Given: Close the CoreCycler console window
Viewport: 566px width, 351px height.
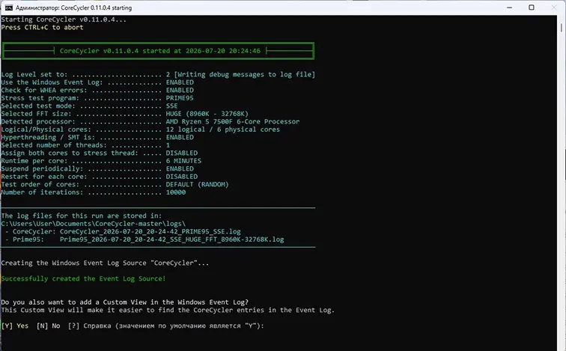Looking at the screenshot, I should (x=554, y=7).
